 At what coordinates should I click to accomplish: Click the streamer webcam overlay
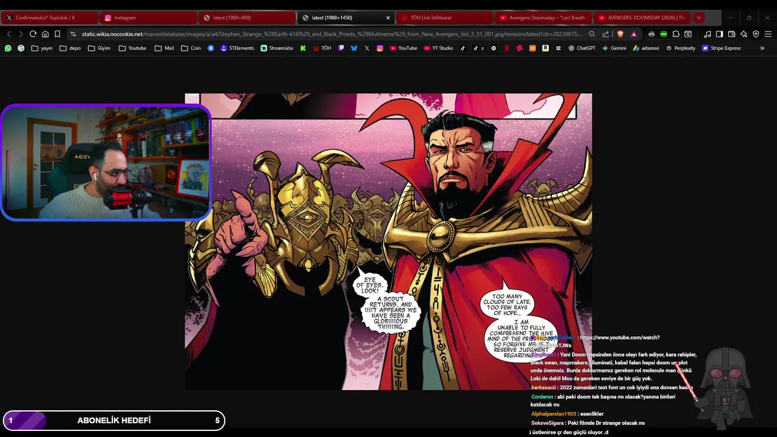coord(106,162)
